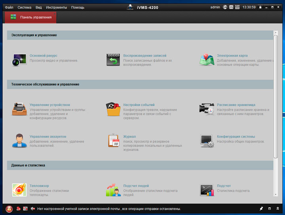
Task: Toggle the pin icon in status bar
Action: click(x=261, y=208)
